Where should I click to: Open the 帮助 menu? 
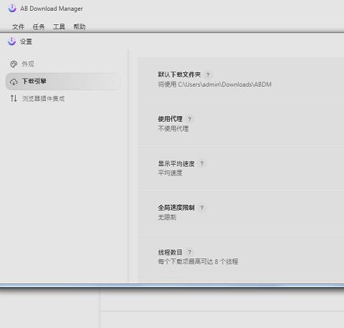(80, 26)
